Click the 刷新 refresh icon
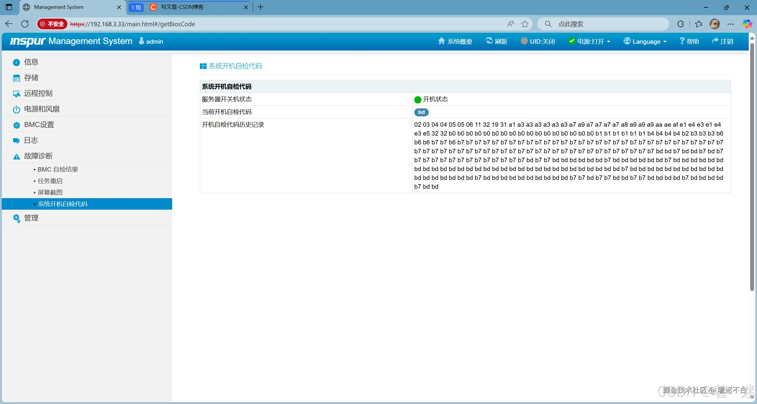The image size is (757, 404). pos(489,41)
